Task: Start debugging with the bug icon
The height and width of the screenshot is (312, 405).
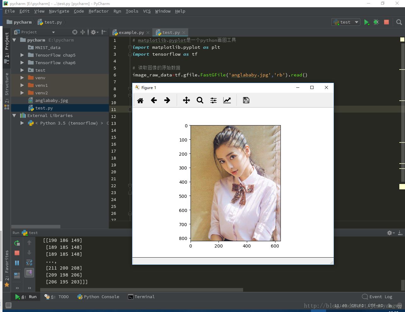Action: point(376,22)
